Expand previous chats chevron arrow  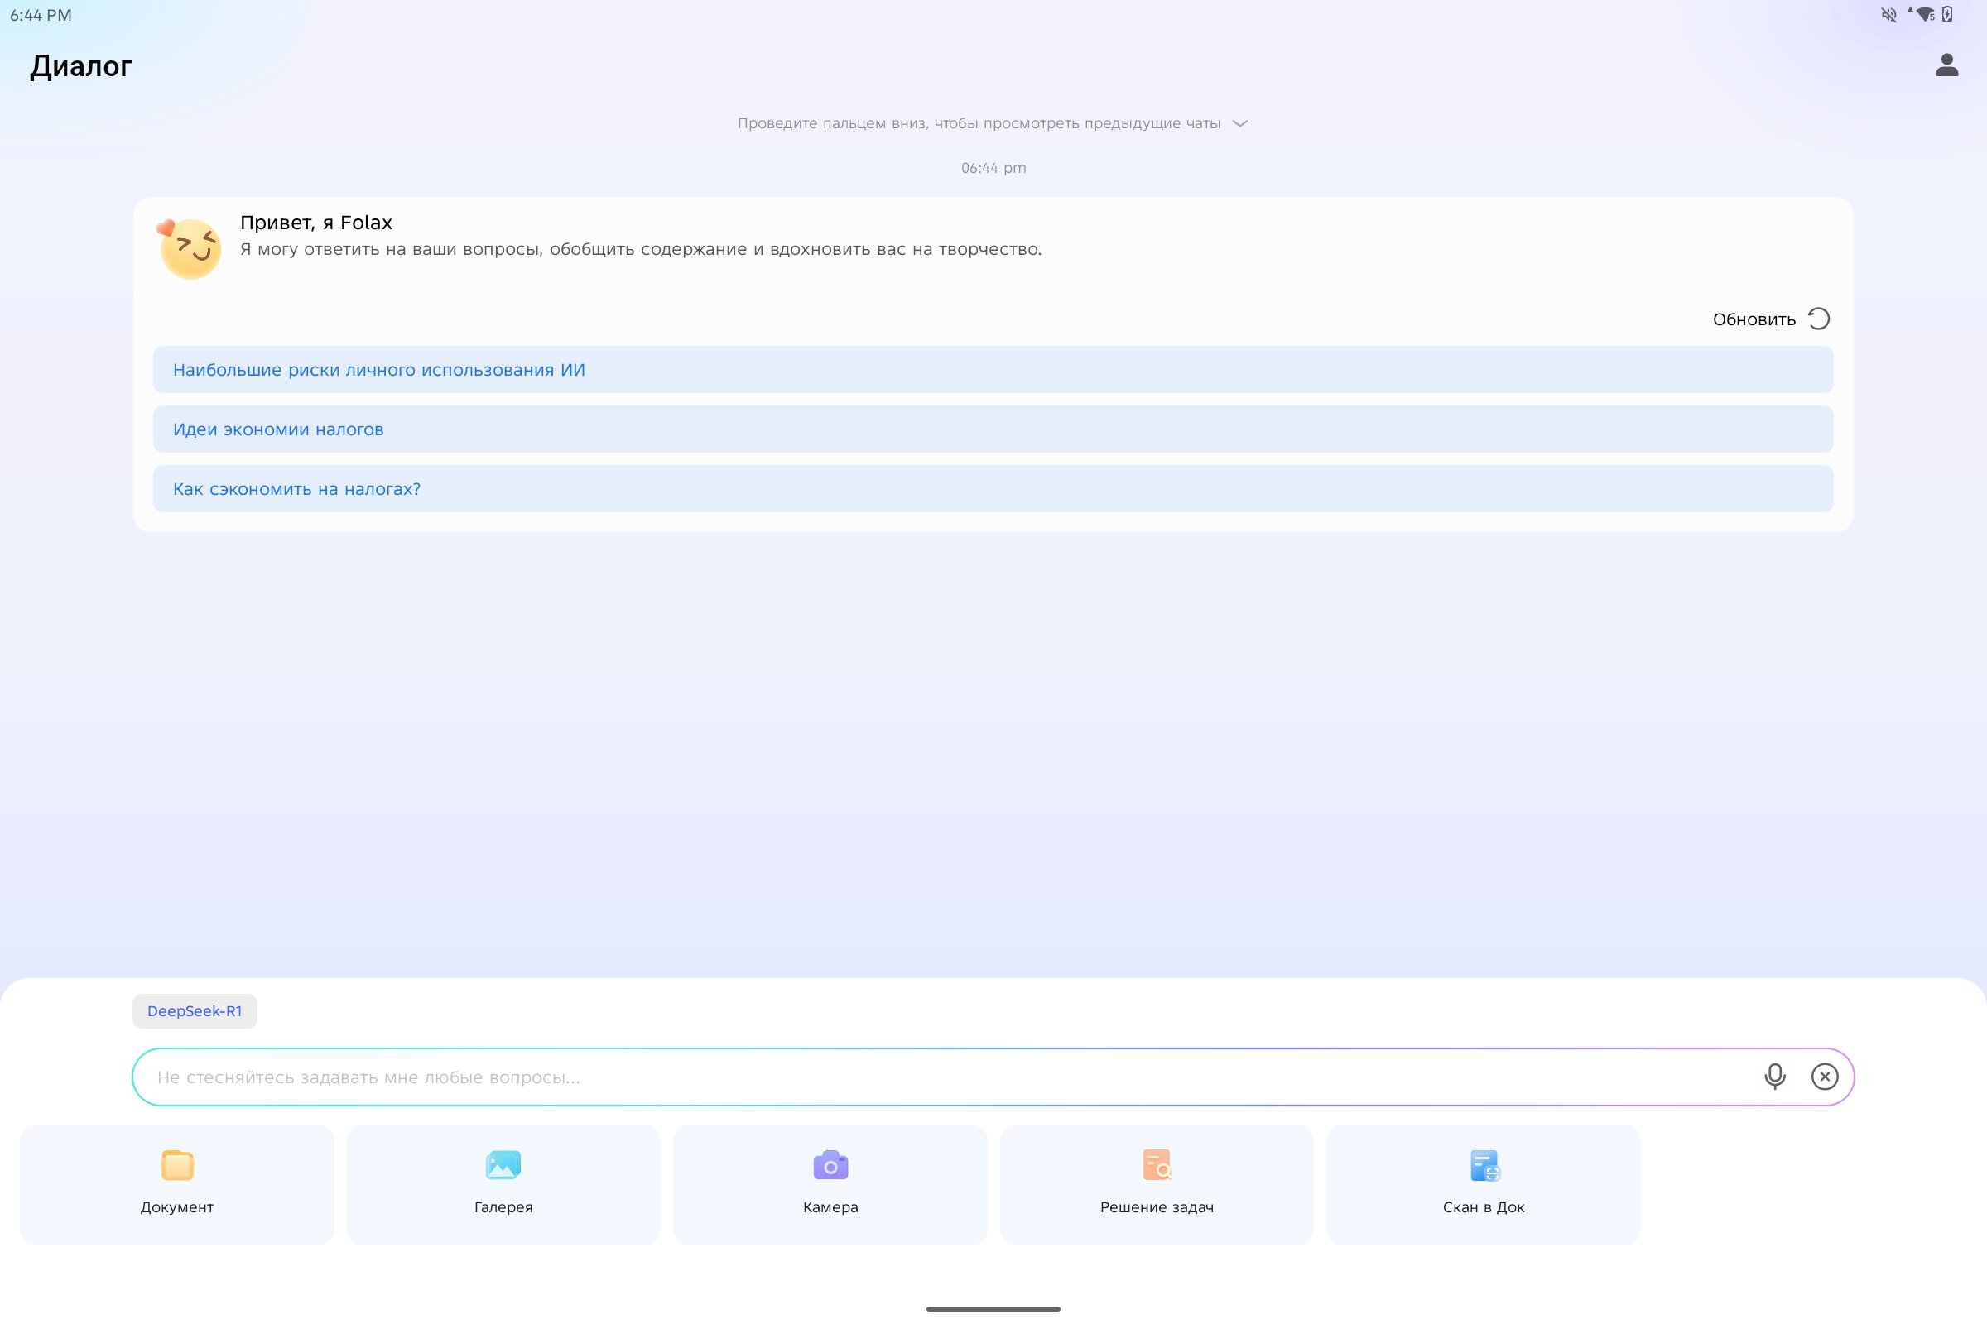point(1240,123)
